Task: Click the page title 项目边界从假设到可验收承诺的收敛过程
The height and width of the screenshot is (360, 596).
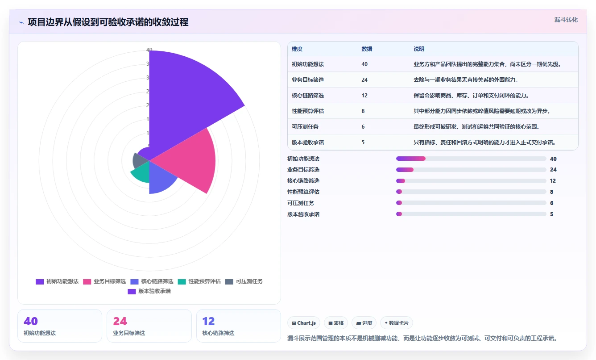Action: click(108, 22)
